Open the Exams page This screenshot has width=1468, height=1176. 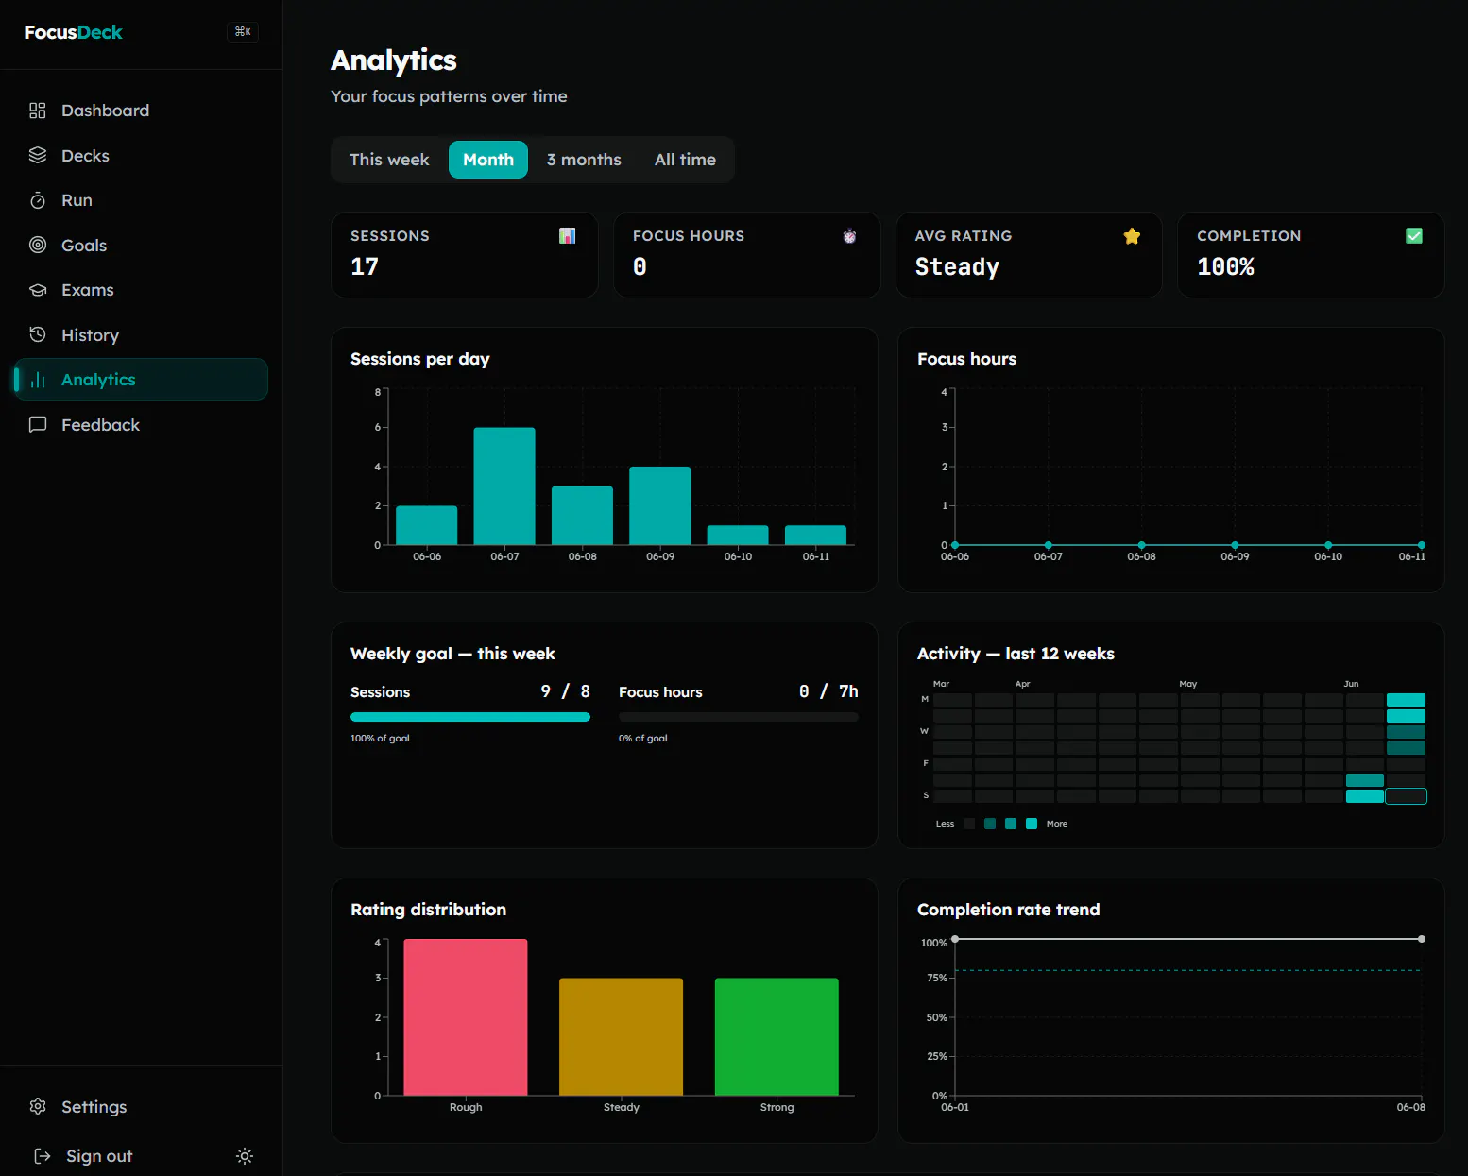pos(142,290)
